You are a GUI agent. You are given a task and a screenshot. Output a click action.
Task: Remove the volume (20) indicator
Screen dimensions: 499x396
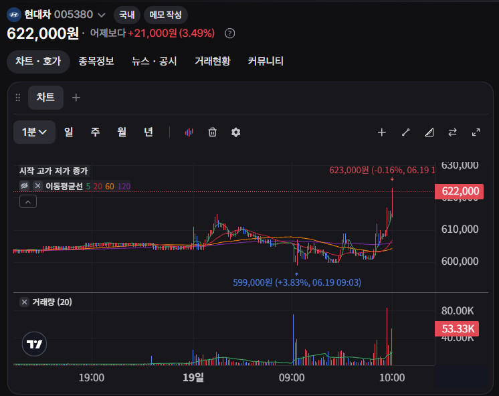click(x=25, y=302)
